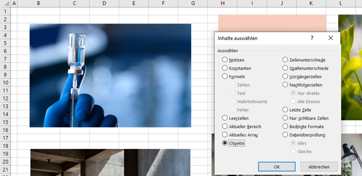Confirm selection with the OK button

click(277, 167)
